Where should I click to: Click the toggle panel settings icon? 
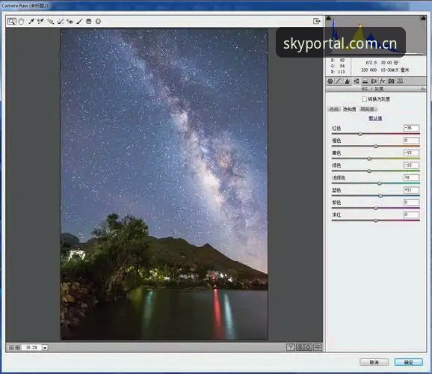coord(318,347)
